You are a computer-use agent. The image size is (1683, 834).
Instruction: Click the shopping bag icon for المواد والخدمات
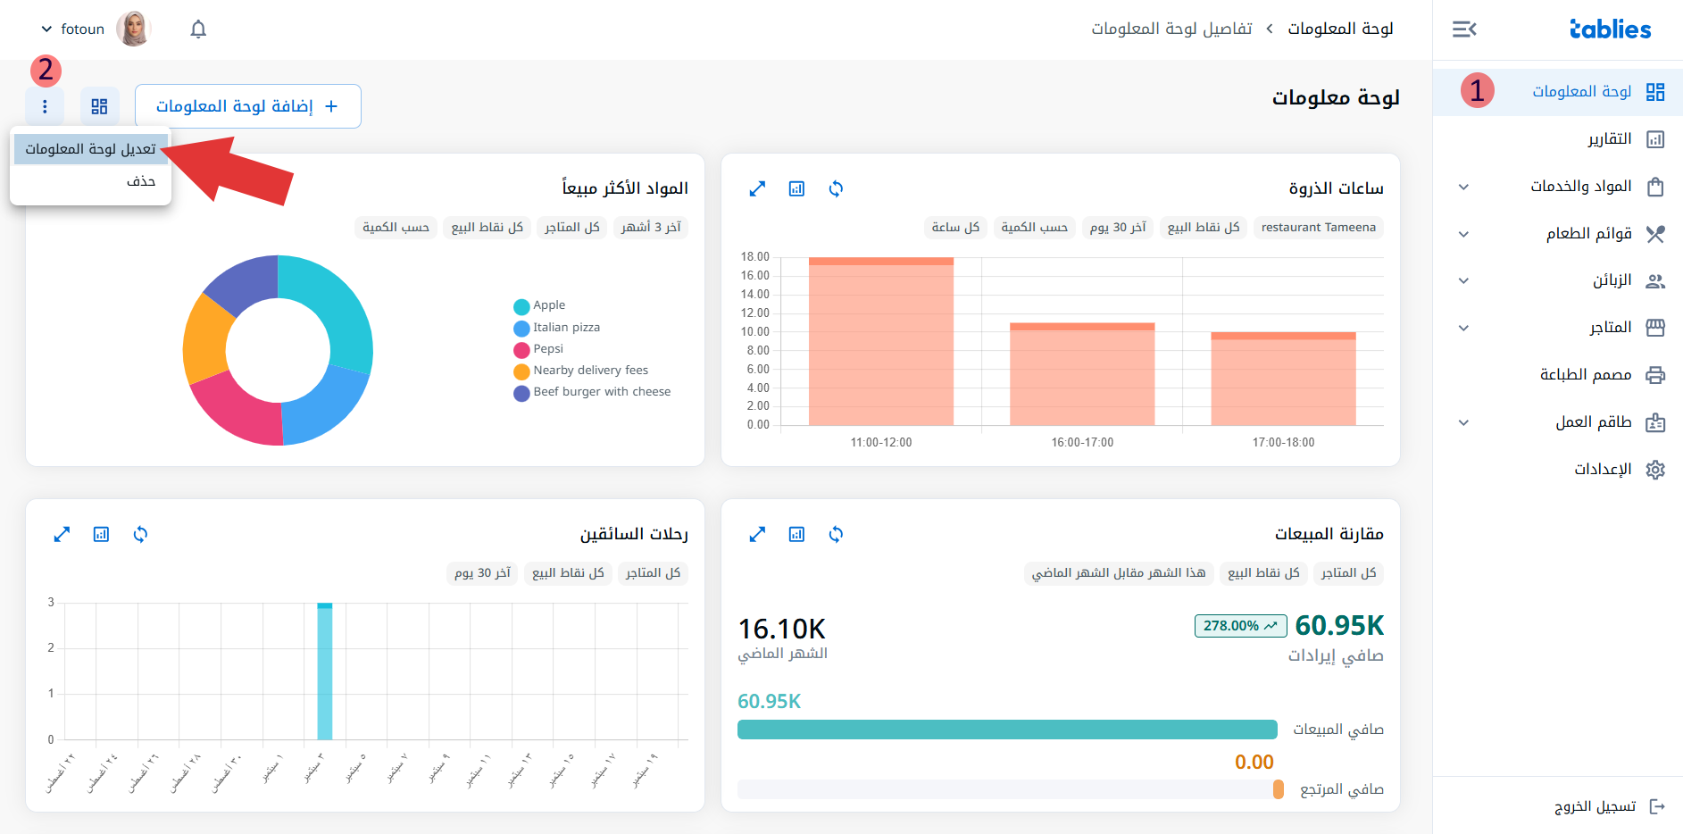tap(1655, 187)
